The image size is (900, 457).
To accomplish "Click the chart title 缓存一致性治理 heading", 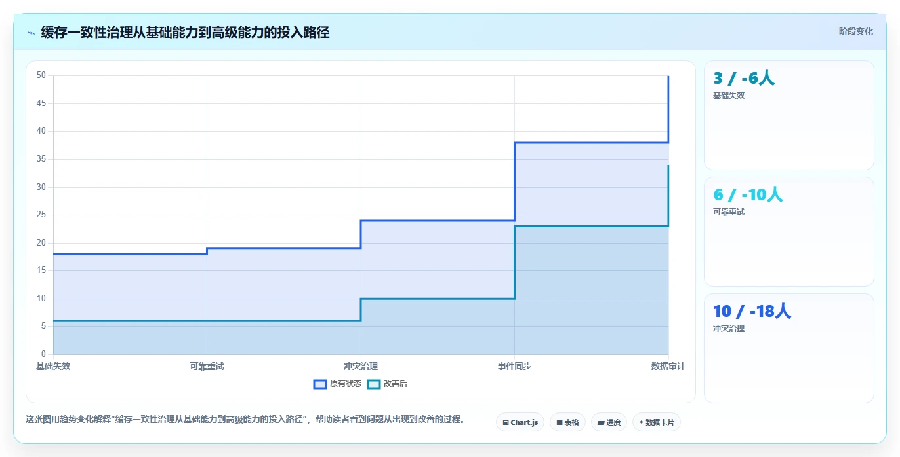I will [185, 32].
